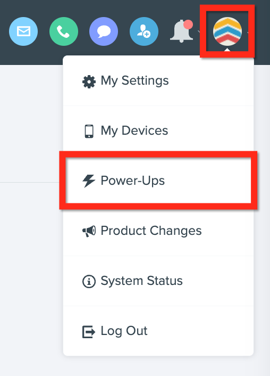Click the purple chat bubble icon
The width and height of the screenshot is (270, 376).
coord(104,31)
